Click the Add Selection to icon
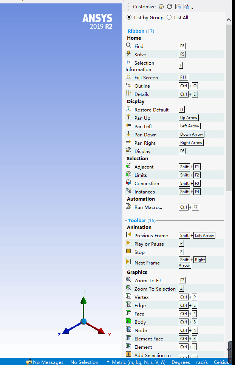Viewport: 235px width, 365px height. click(128, 354)
